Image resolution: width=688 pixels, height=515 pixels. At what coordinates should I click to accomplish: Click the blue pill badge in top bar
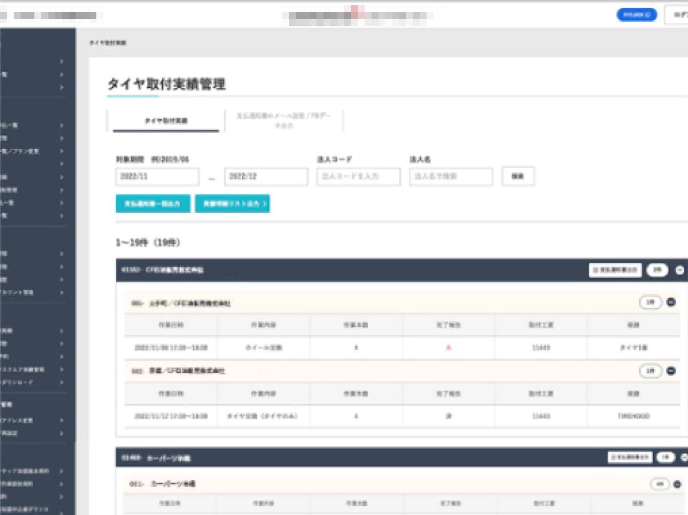click(636, 15)
